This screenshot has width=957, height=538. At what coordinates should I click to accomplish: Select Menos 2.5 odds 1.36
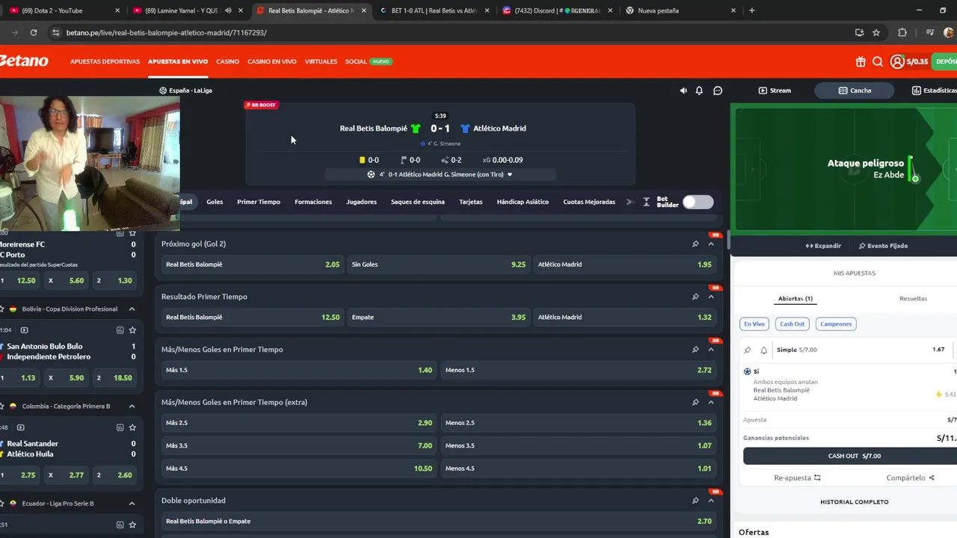click(579, 423)
